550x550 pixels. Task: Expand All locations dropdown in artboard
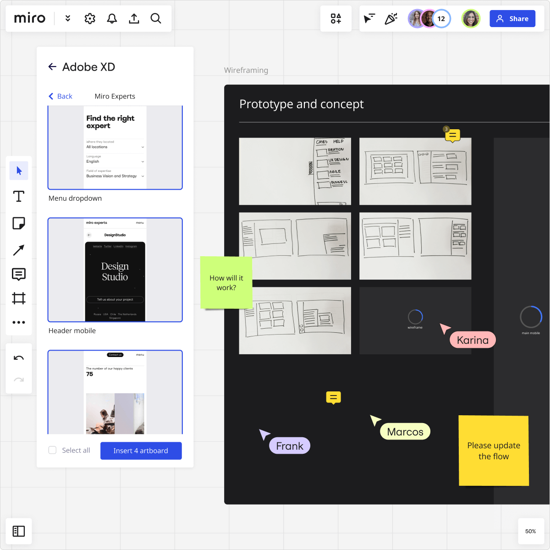115,147
